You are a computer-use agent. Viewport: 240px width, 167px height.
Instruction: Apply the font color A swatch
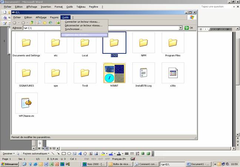[x=119, y=154]
